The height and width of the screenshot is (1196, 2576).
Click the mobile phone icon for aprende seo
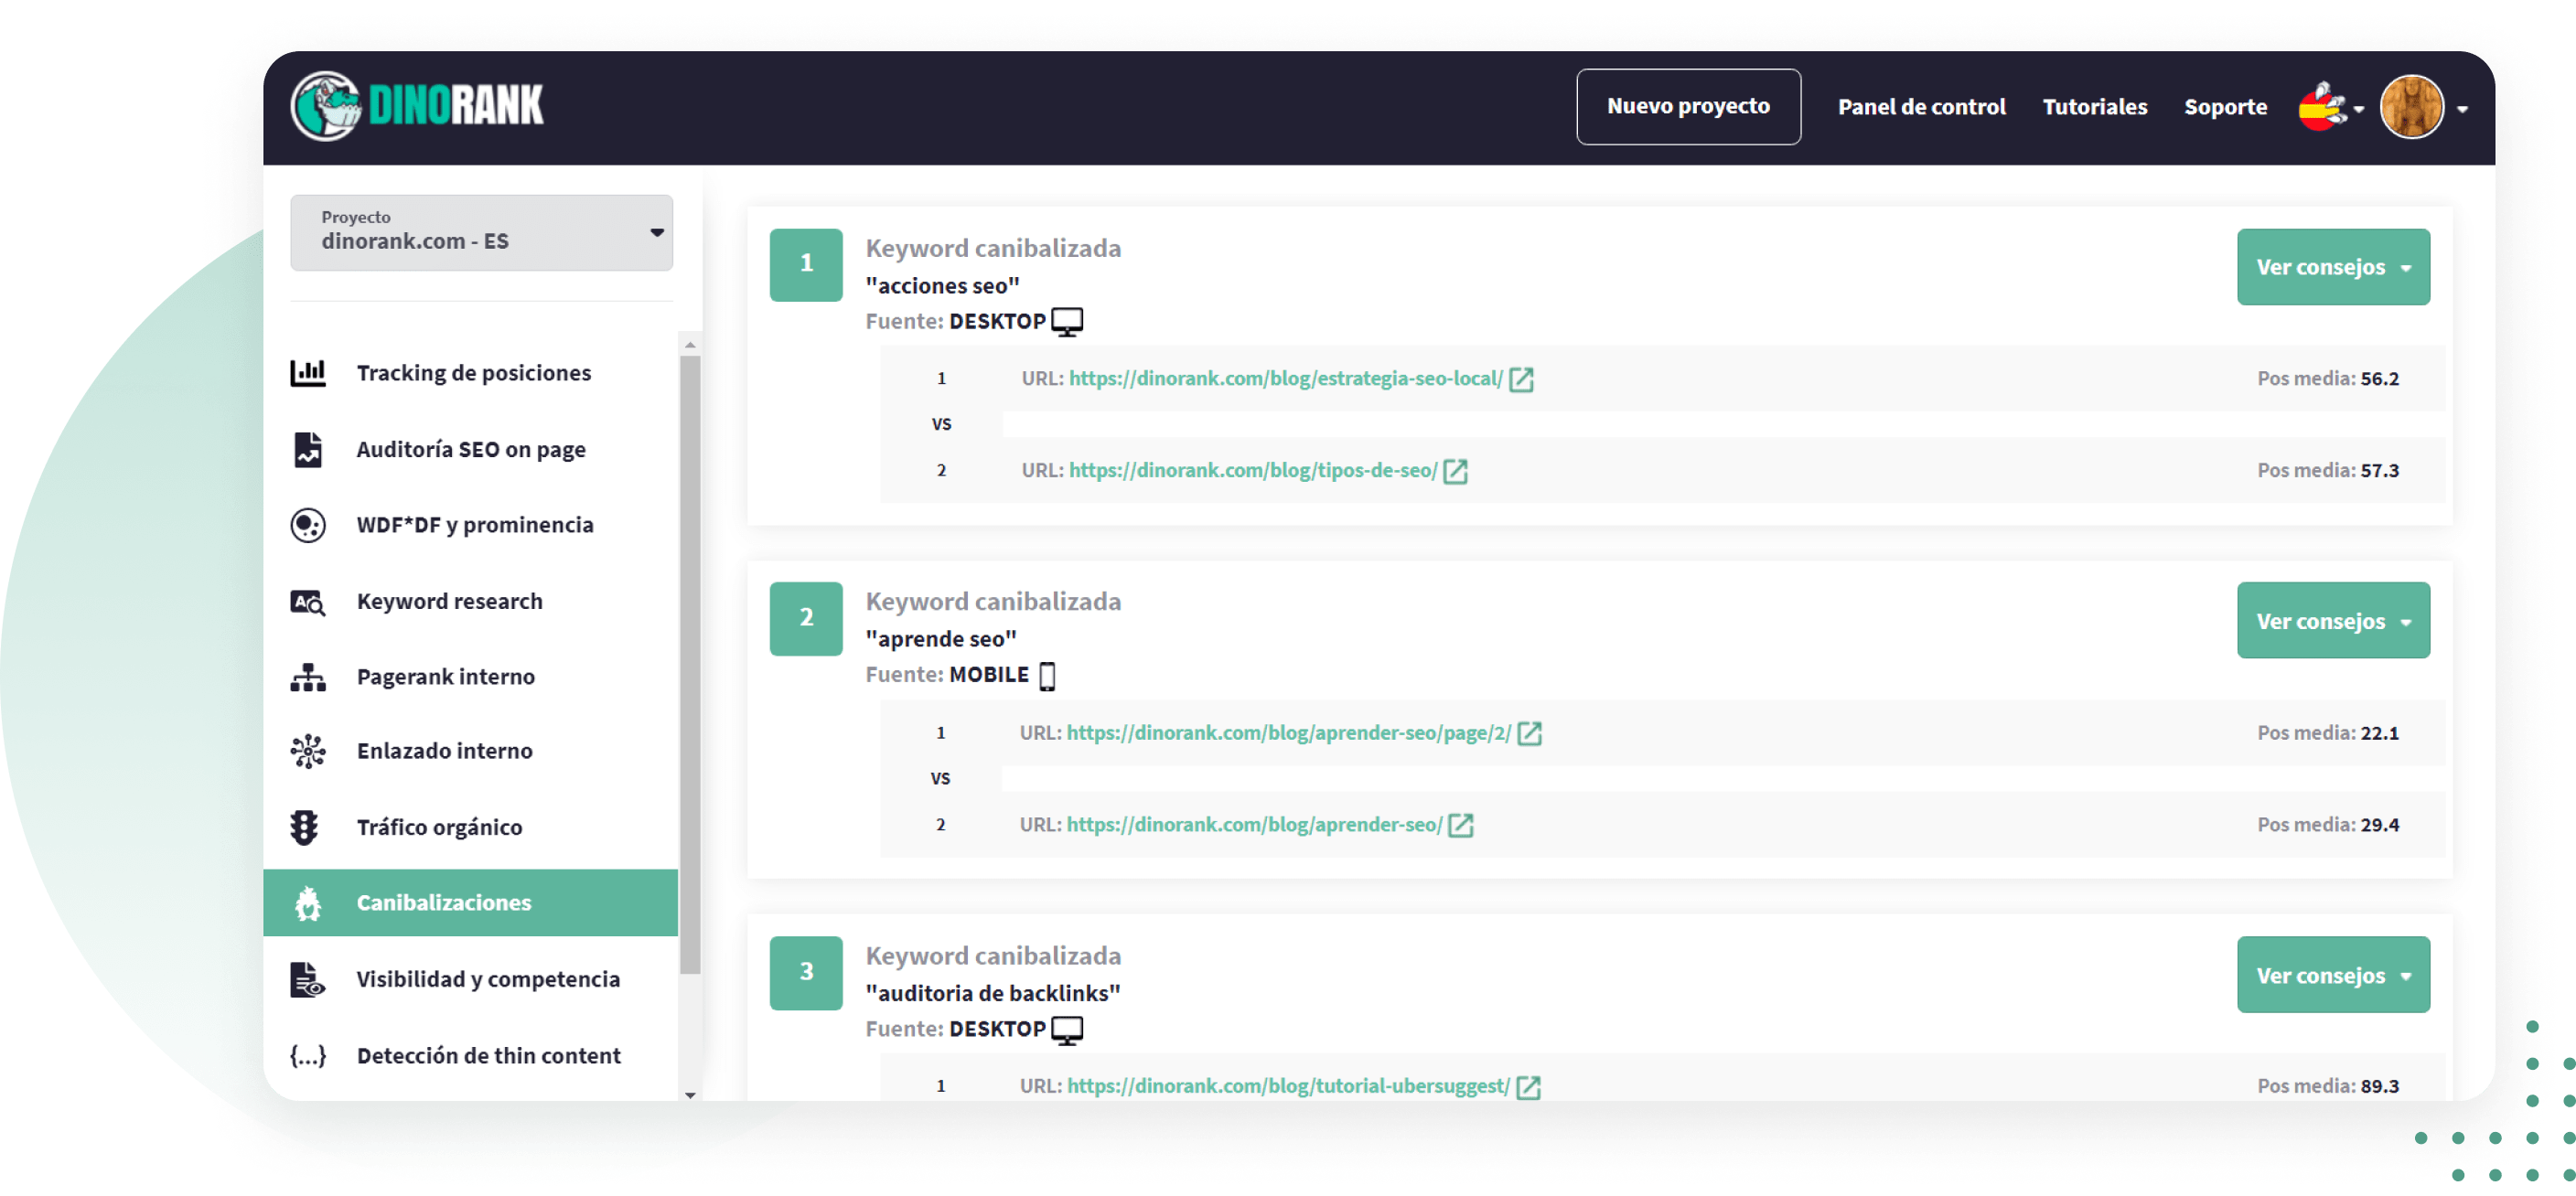[x=1047, y=677]
